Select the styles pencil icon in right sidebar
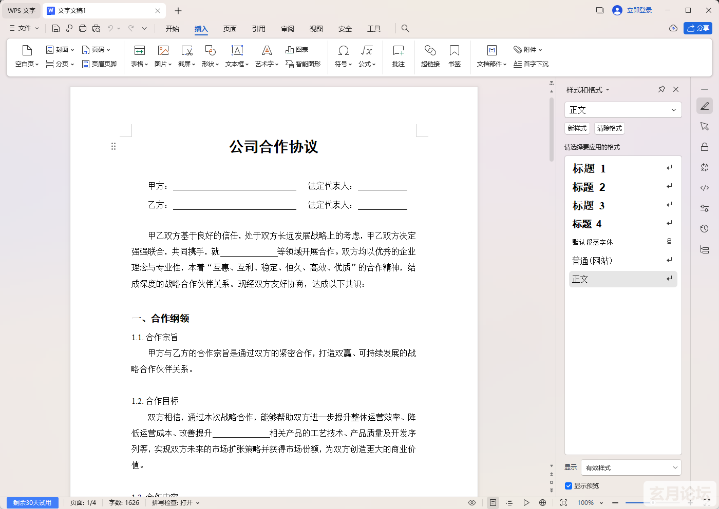The width and height of the screenshot is (719, 509). click(705, 106)
